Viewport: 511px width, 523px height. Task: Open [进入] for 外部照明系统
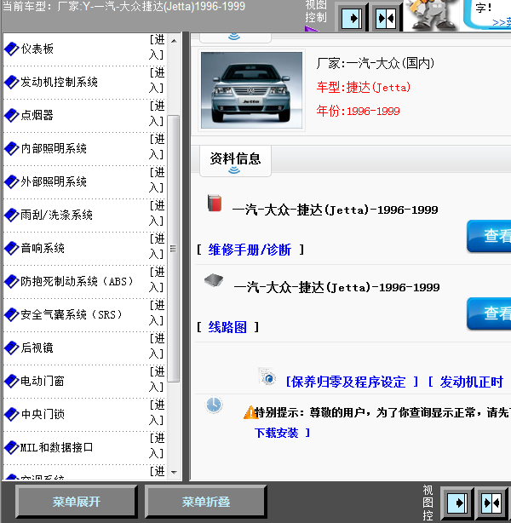click(157, 180)
